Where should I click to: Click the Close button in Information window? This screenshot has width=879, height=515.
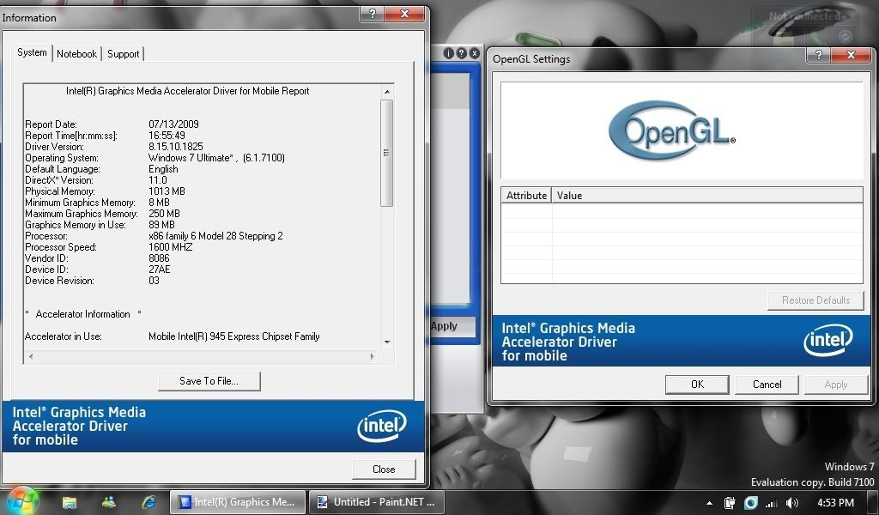pos(384,470)
